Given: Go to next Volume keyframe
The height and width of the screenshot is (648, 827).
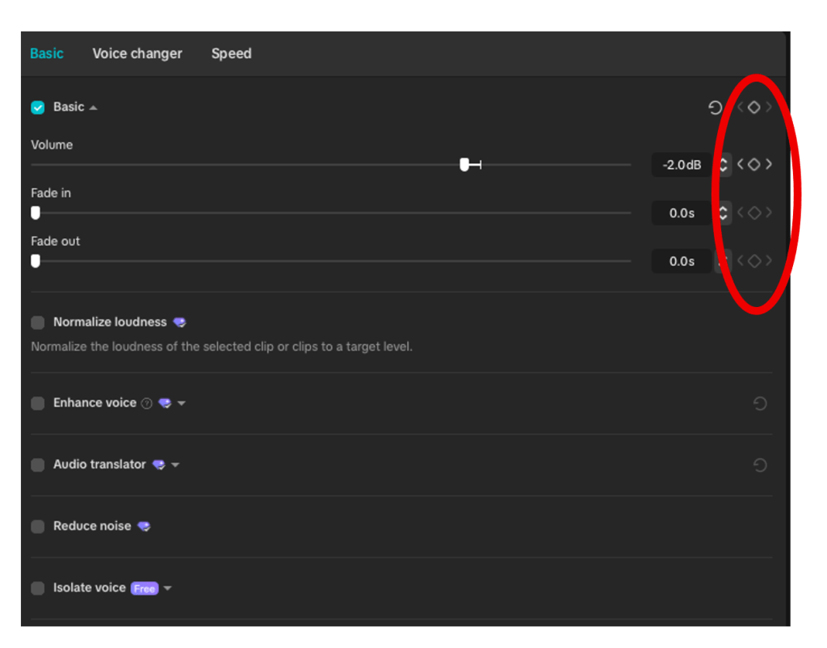Looking at the screenshot, I should (x=769, y=165).
